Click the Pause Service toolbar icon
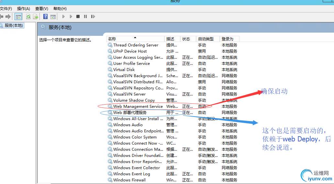Viewport: 334px width, 184px height. point(85,16)
